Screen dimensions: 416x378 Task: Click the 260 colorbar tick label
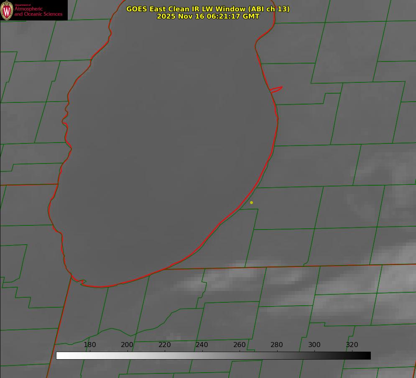click(240, 345)
